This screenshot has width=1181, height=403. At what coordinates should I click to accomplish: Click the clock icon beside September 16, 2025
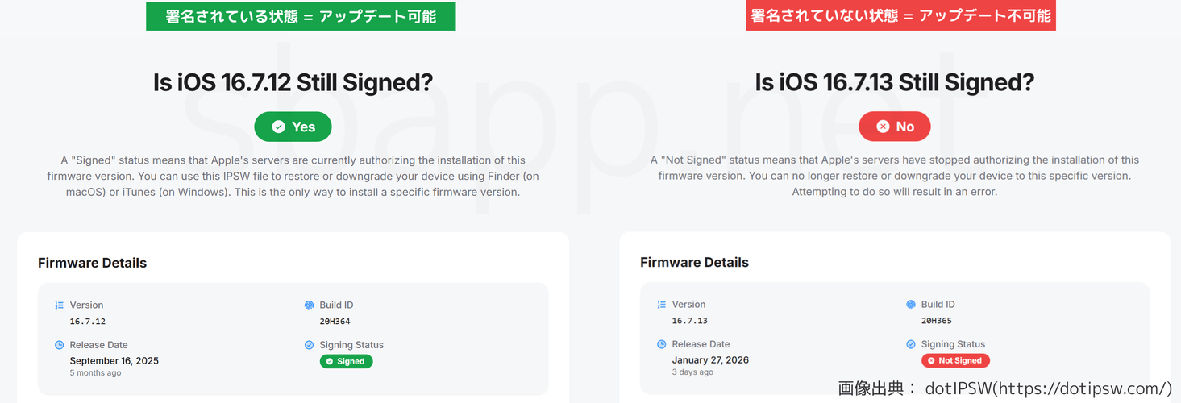(59, 345)
